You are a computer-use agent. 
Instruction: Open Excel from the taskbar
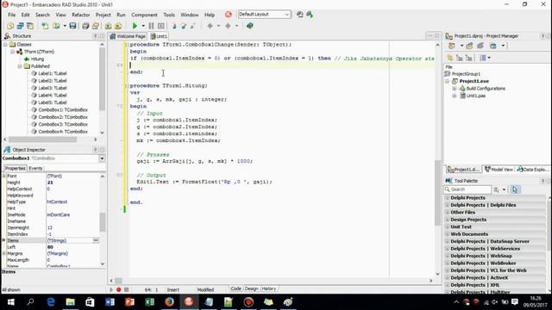click(x=149, y=301)
